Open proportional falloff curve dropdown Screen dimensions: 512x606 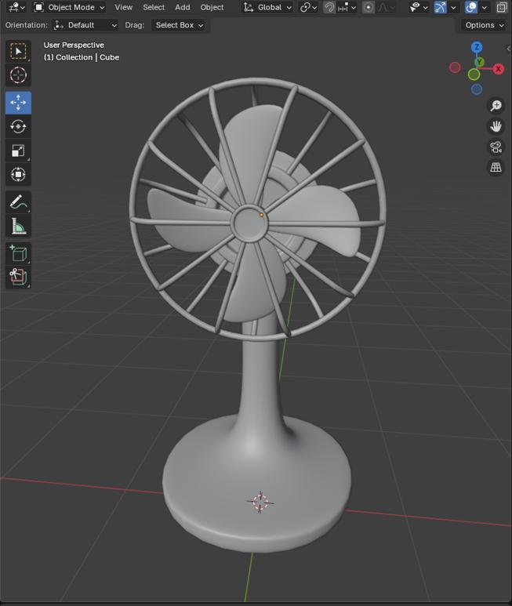[386, 7]
